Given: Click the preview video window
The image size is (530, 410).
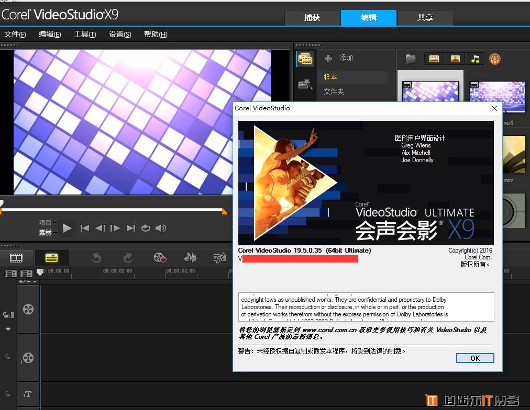Looking at the screenshot, I should click(142, 122).
